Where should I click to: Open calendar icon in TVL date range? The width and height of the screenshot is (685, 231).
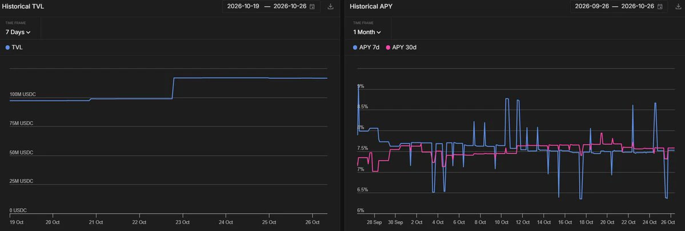(x=312, y=6)
